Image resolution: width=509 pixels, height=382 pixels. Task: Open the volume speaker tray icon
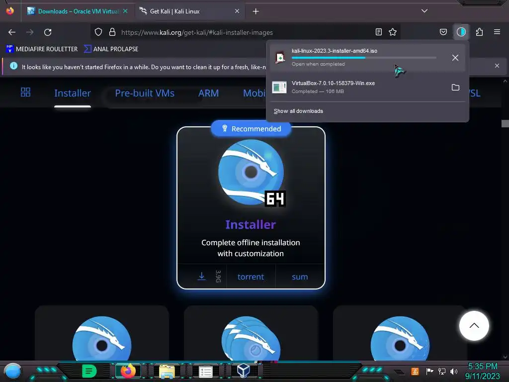(454, 371)
